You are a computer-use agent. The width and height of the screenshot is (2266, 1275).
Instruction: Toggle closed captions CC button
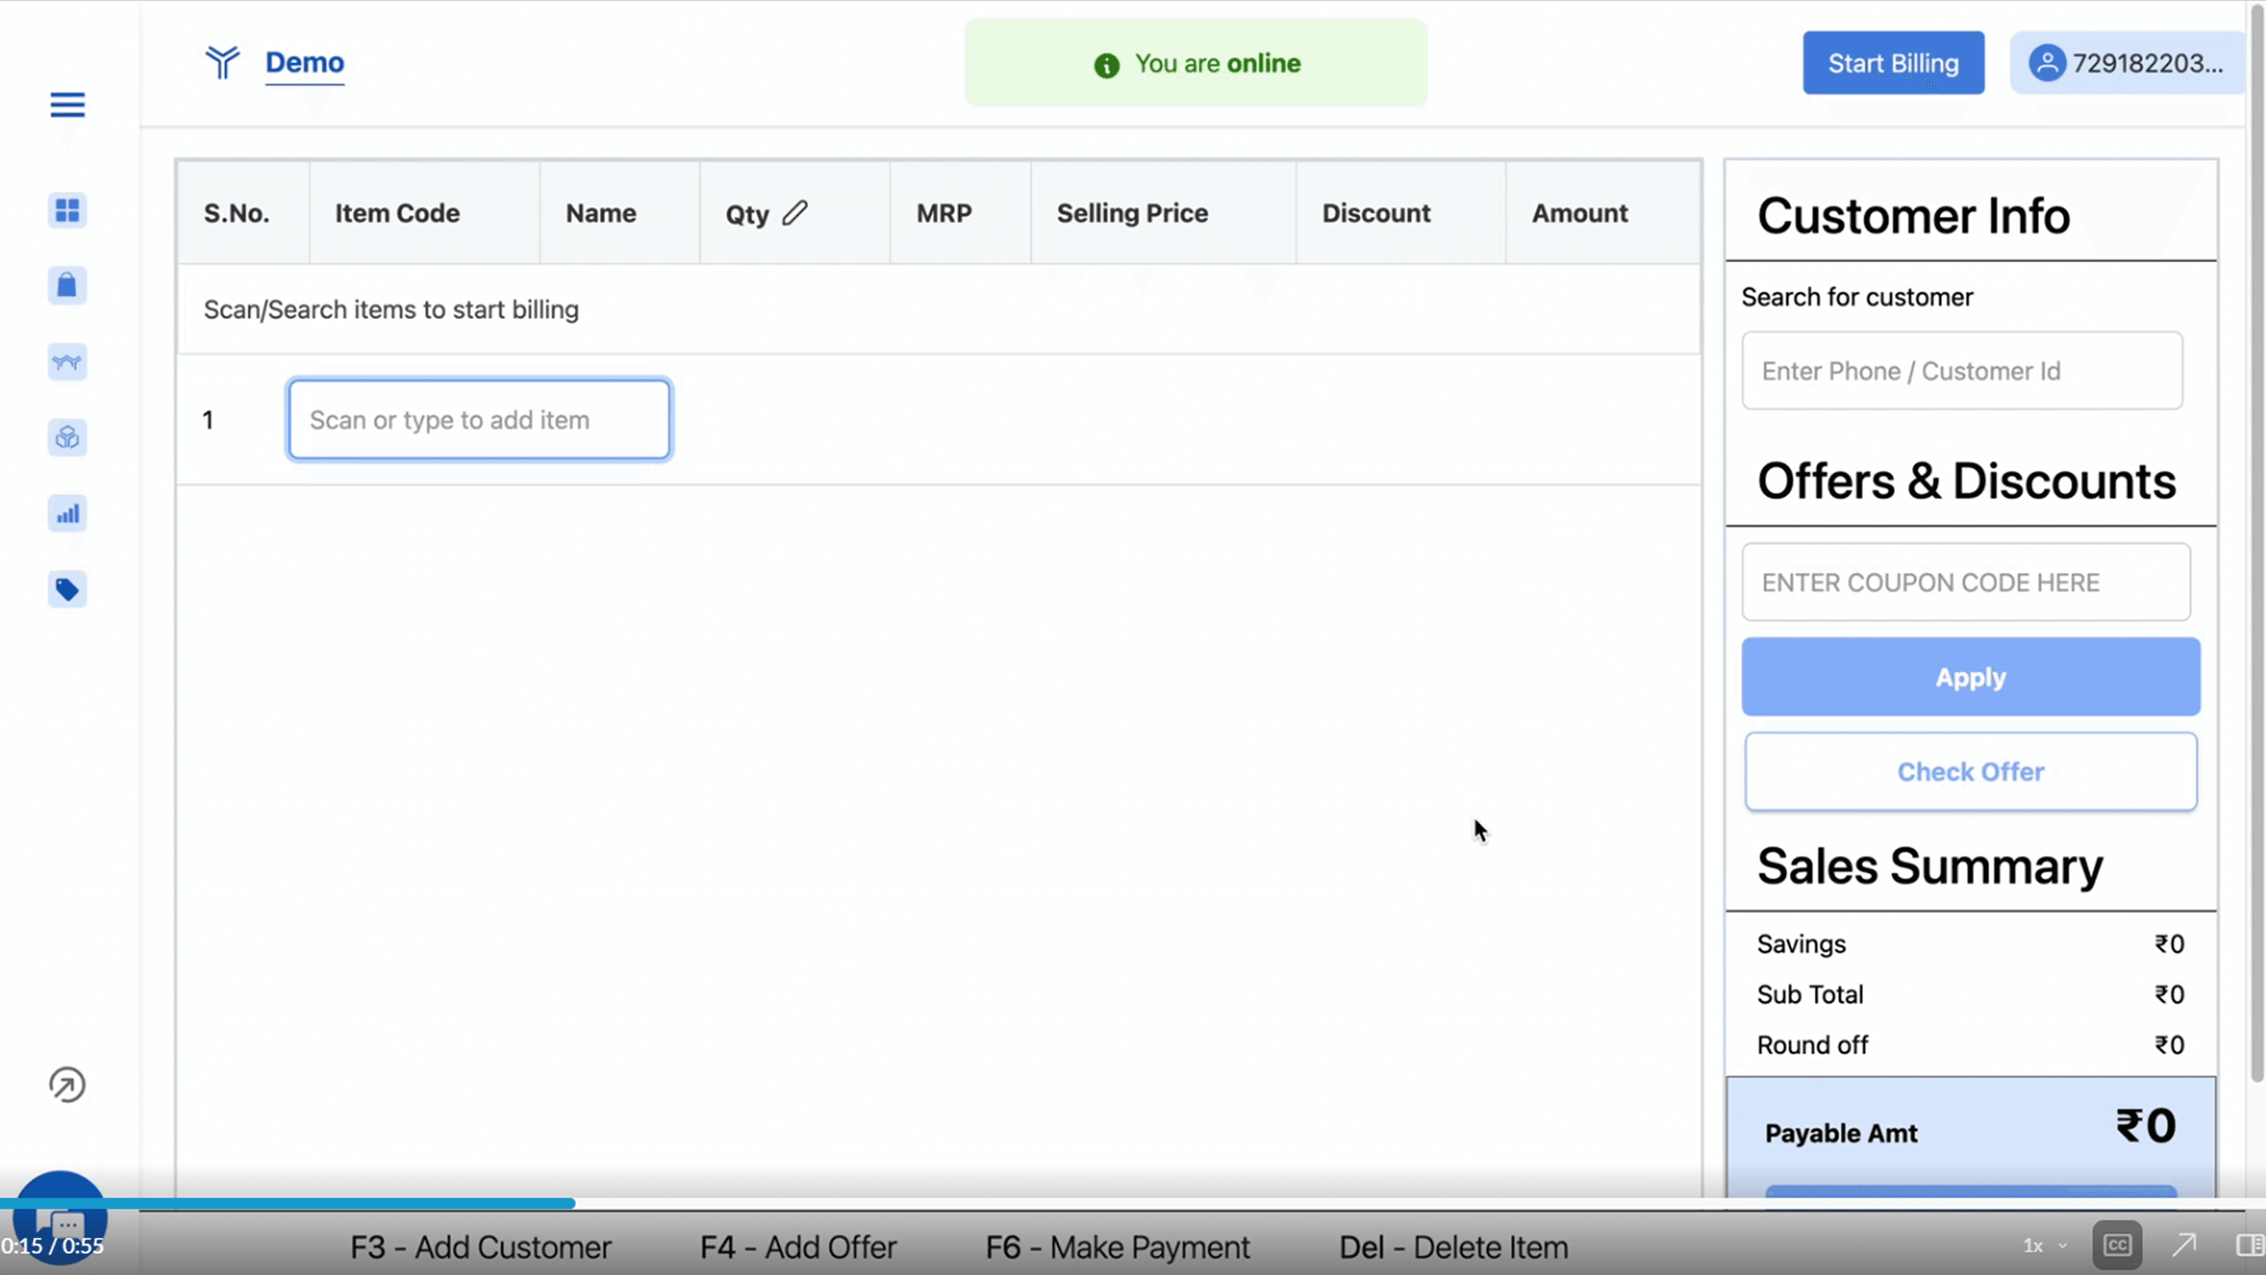(2117, 1245)
